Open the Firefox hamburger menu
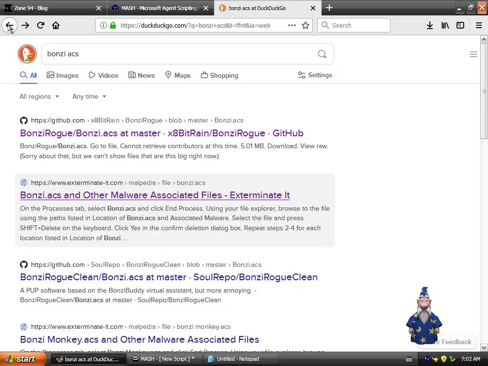488x366 pixels. click(x=479, y=26)
